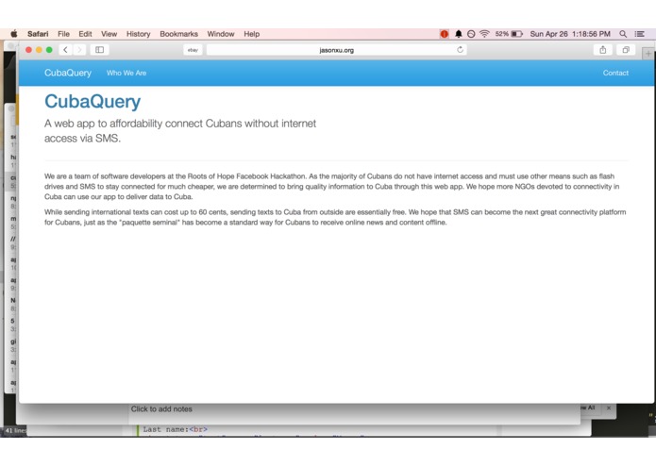Click the paragraph starting 'We are a team'
656x466 pixels.
click(331, 187)
